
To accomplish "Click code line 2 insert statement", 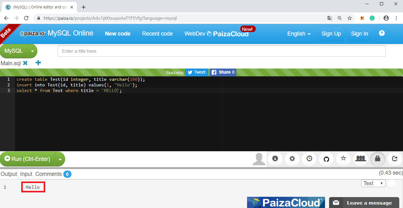I will (77, 85).
